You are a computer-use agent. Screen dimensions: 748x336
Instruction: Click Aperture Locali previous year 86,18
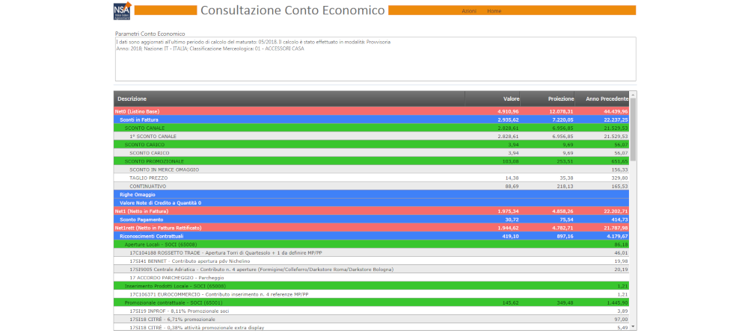[622, 244]
